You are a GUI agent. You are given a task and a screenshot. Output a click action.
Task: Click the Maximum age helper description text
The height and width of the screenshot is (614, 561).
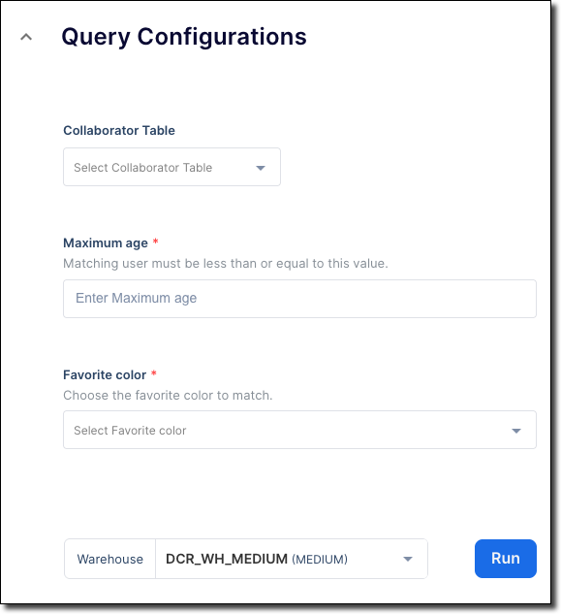coord(226,264)
